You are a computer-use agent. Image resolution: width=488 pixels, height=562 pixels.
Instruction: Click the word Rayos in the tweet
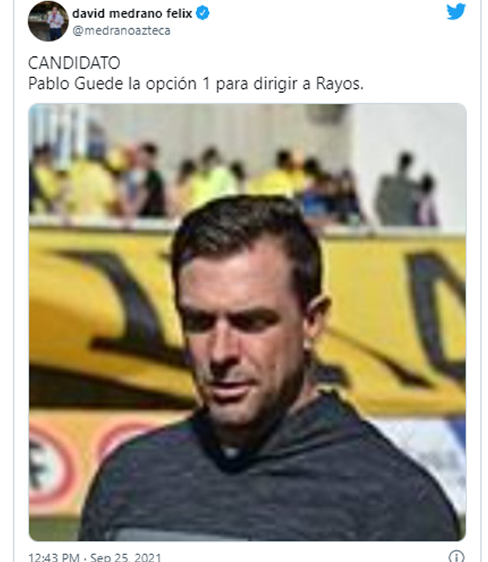pos(338,84)
